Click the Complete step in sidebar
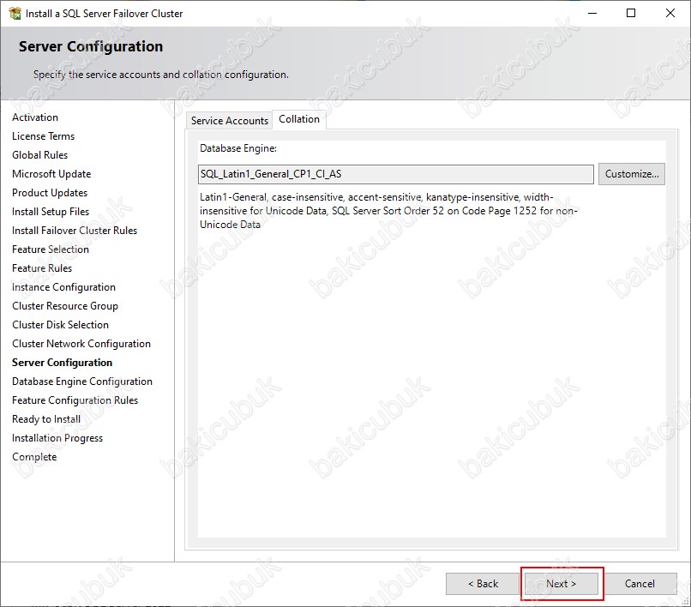This screenshot has width=691, height=607. (x=34, y=457)
